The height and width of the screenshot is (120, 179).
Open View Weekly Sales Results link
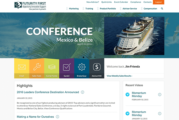pyautogui.click(x=119, y=76)
